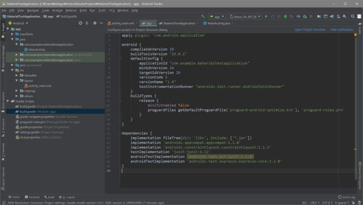
Task: Hide the Project panel with minus icon
Action: tap(101, 23)
